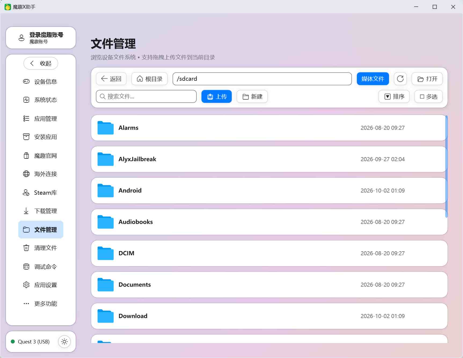Open the Audiobooks folder
Image resolution: width=463 pixels, height=358 pixels.
269,222
